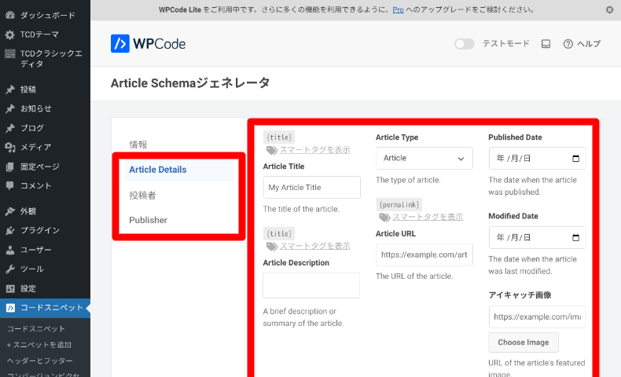Image resolution: width=621 pixels, height=377 pixels.
Task: Select the Publisher tab
Action: point(148,220)
